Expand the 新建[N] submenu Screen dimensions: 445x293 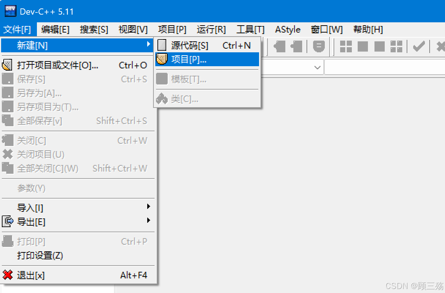[78, 45]
